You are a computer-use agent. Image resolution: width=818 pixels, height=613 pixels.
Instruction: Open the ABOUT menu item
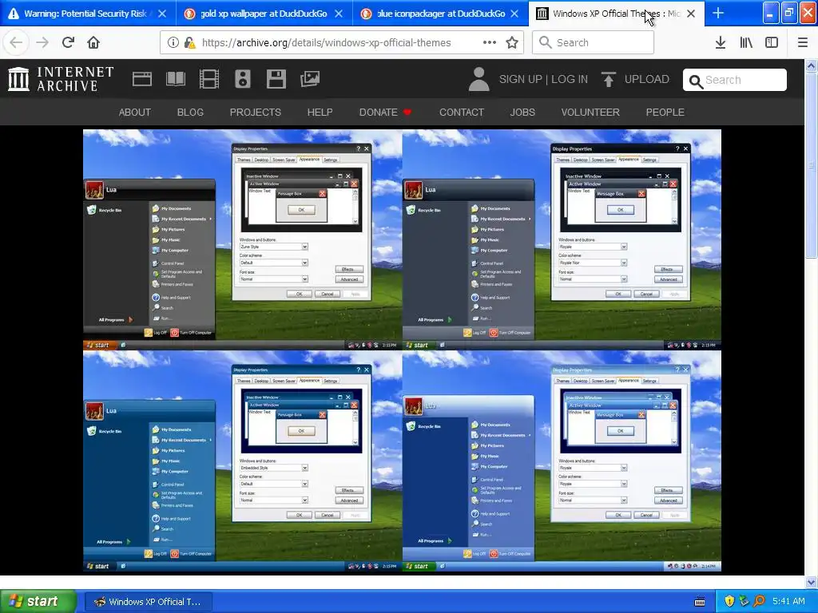(134, 112)
